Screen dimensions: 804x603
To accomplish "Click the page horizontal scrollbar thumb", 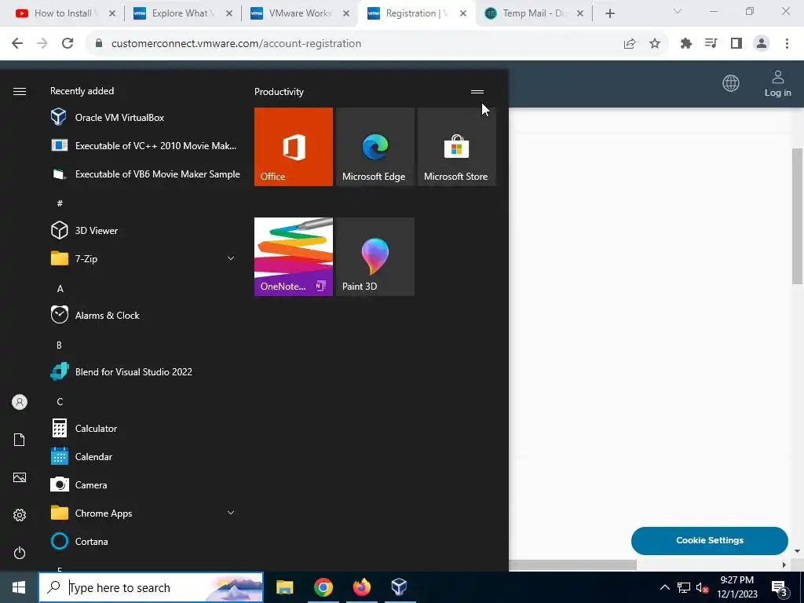I will pos(572,565).
